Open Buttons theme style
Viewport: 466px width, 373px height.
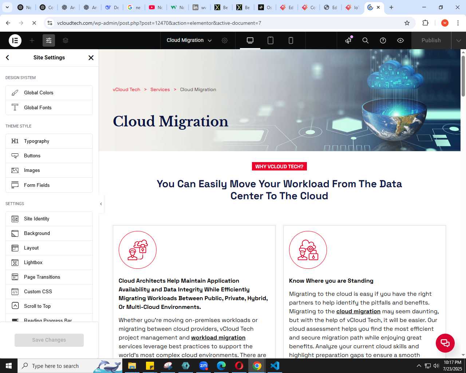[x=49, y=156]
